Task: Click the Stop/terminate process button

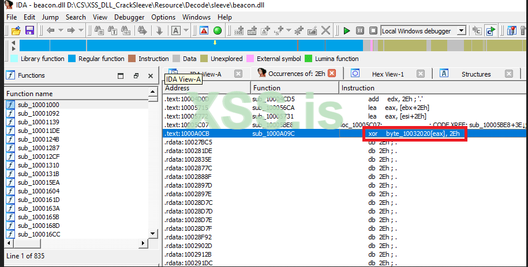Action: (372, 30)
